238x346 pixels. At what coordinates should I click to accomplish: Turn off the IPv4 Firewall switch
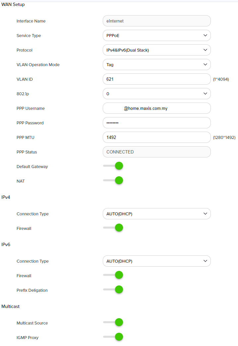pyautogui.click(x=113, y=228)
